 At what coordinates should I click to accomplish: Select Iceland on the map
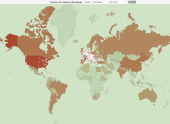(76, 41)
